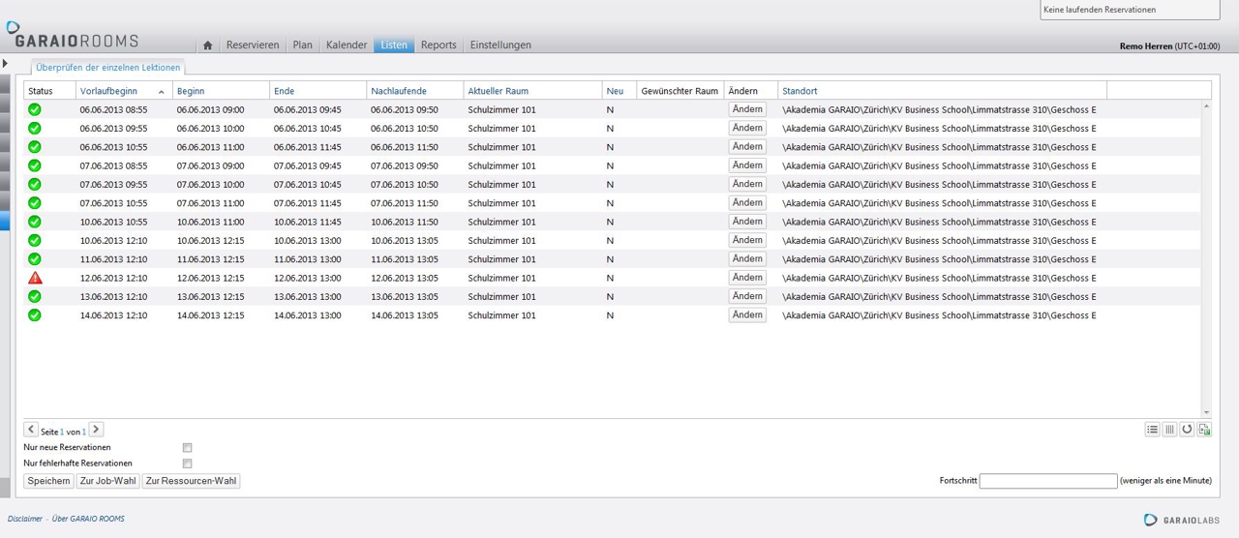This screenshot has width=1239, height=538.
Task: Go to the Home icon tab
Action: click(207, 45)
